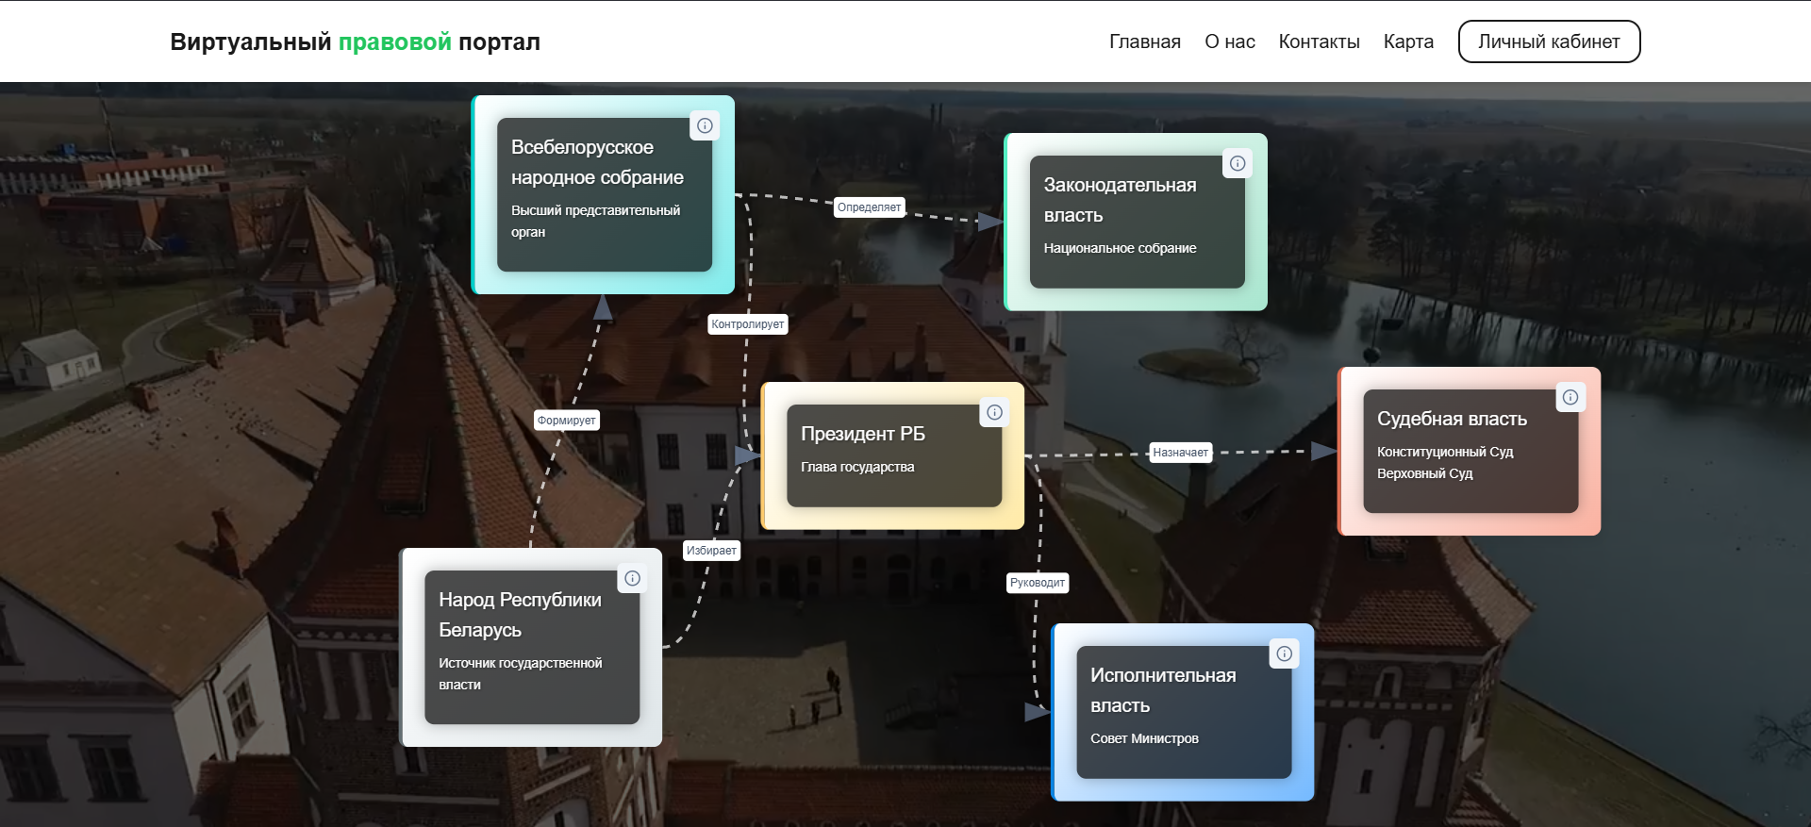Click the Избирает connection label
This screenshot has height=827, width=1811.
coord(711,551)
